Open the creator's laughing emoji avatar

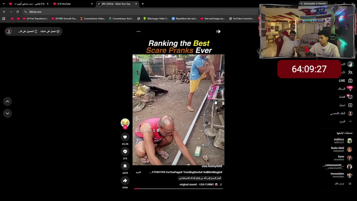(x=125, y=122)
